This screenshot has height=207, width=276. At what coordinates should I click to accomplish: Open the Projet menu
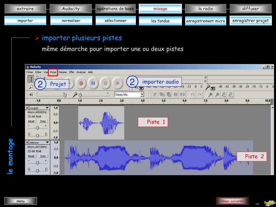tap(53, 72)
